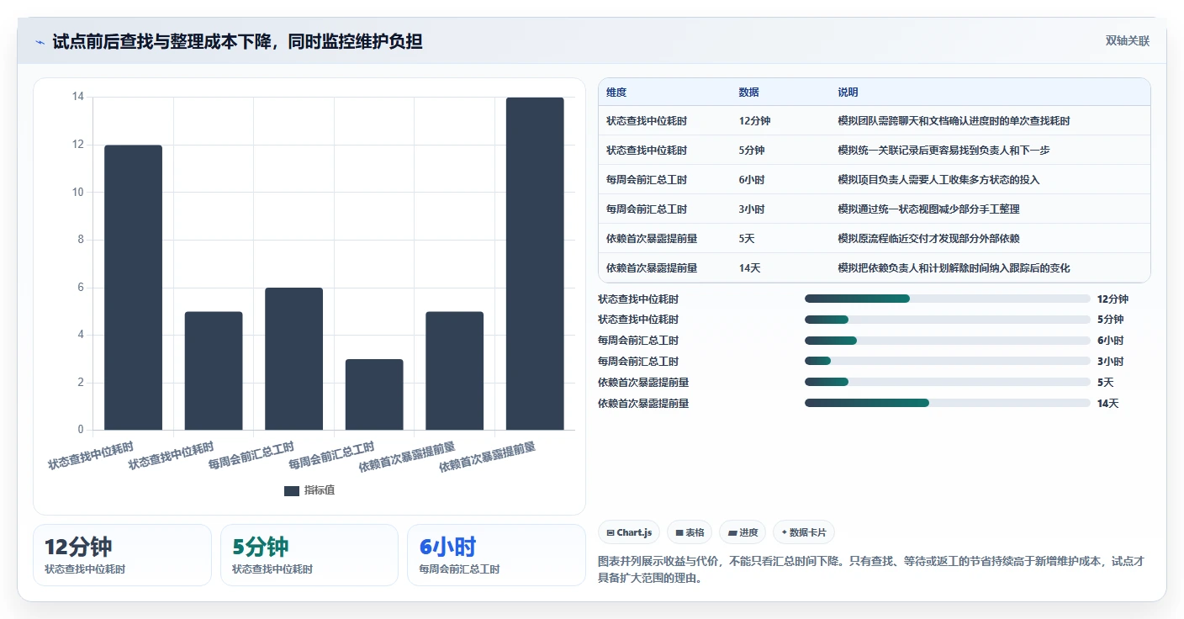
Task: Click the progress bar labeled 6小时
Action: 948,341
